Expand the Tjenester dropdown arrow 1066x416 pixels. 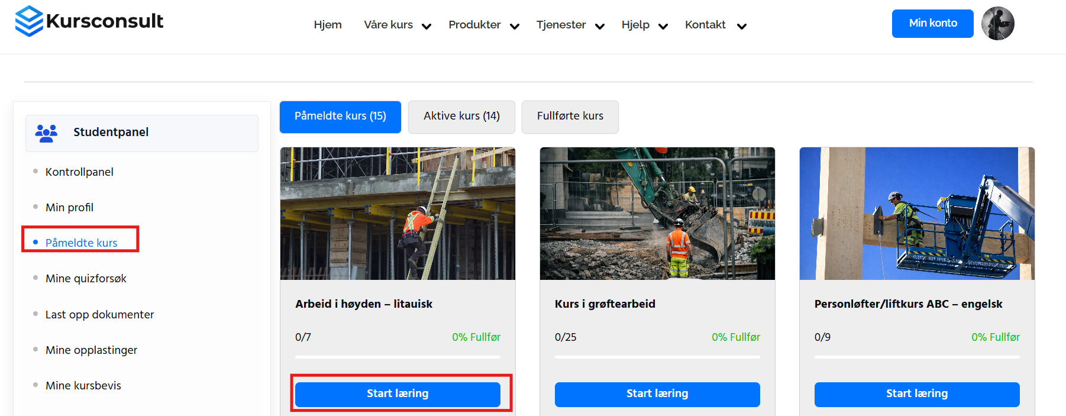tap(600, 26)
